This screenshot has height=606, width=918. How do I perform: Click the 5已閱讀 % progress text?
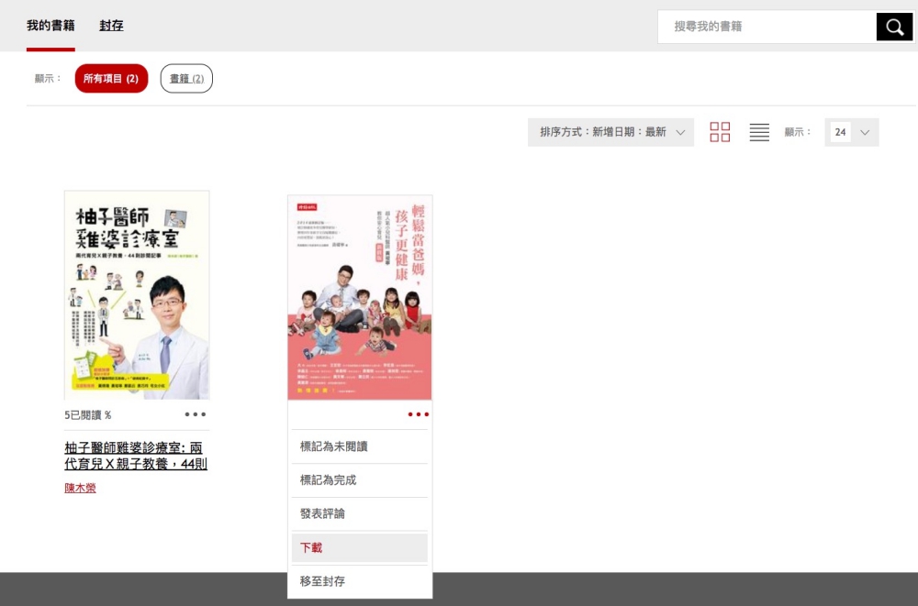click(x=88, y=414)
